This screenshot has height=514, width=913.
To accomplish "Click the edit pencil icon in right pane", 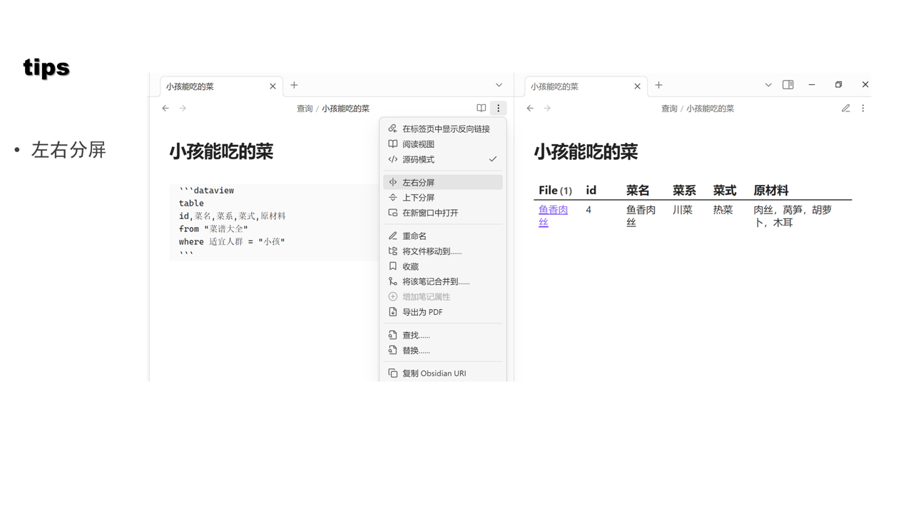I will coord(846,109).
